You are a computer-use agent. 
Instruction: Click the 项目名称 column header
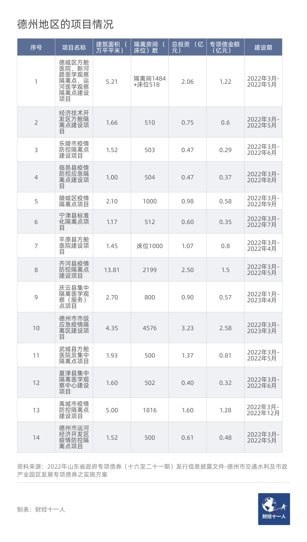coord(74,48)
